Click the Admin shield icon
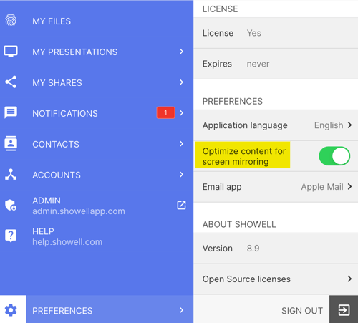358x323 pixels. pyautogui.click(x=11, y=205)
